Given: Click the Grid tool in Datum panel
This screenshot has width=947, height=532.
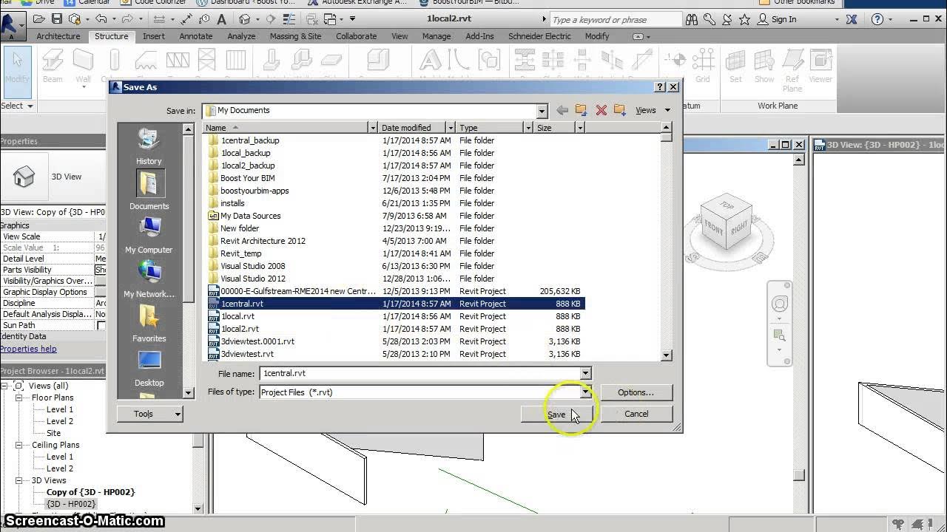Looking at the screenshot, I should coord(702,66).
